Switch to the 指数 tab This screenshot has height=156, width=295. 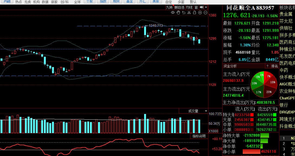pos(103,2)
